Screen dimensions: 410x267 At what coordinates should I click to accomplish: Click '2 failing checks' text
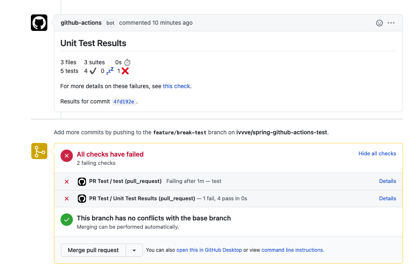pos(96,163)
